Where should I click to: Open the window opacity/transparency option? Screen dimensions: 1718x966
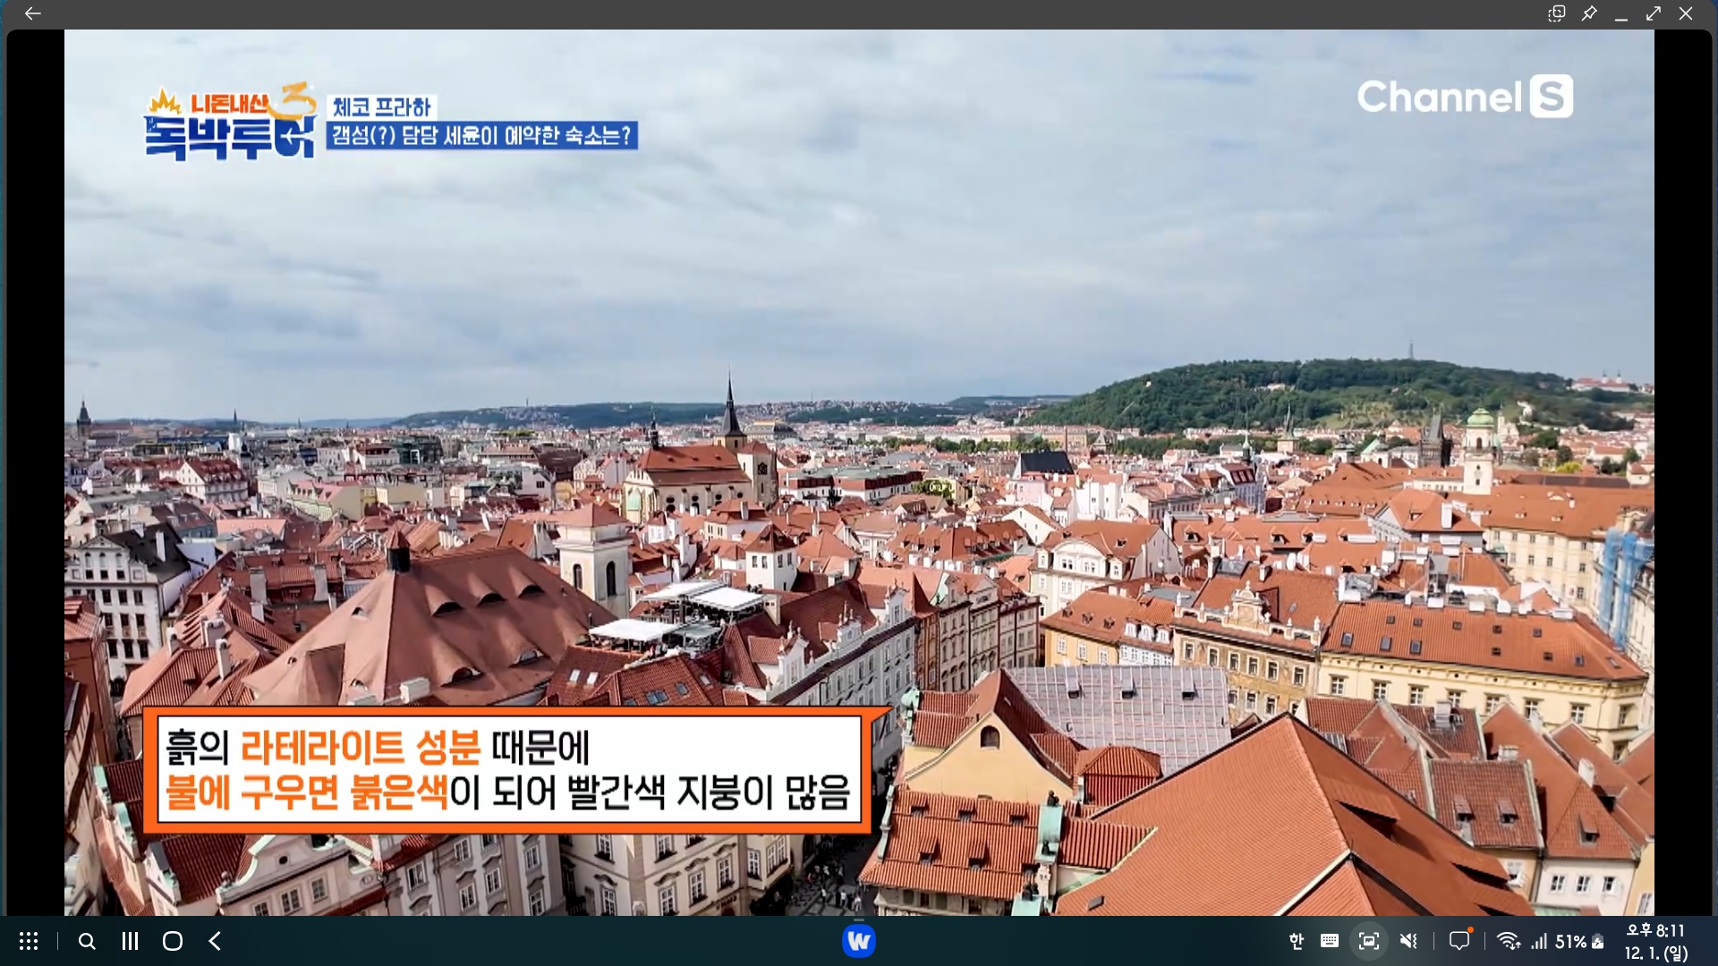[1557, 13]
